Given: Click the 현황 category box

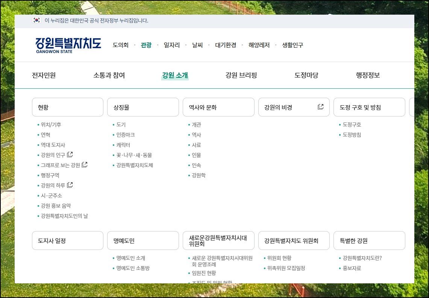Looking at the screenshot, I should click(x=68, y=107).
